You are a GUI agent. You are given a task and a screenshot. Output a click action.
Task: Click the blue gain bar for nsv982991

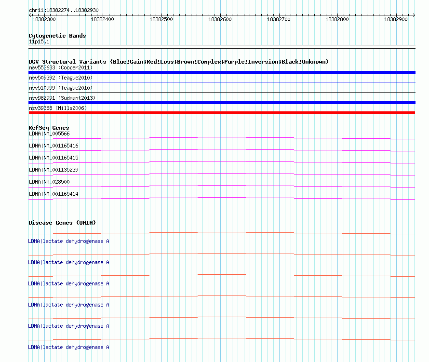pos(222,103)
